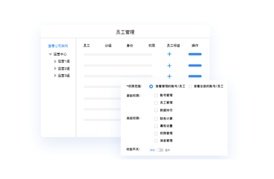Click the 员工标签 column header
Screen dimensions: 274x179
click(174, 45)
